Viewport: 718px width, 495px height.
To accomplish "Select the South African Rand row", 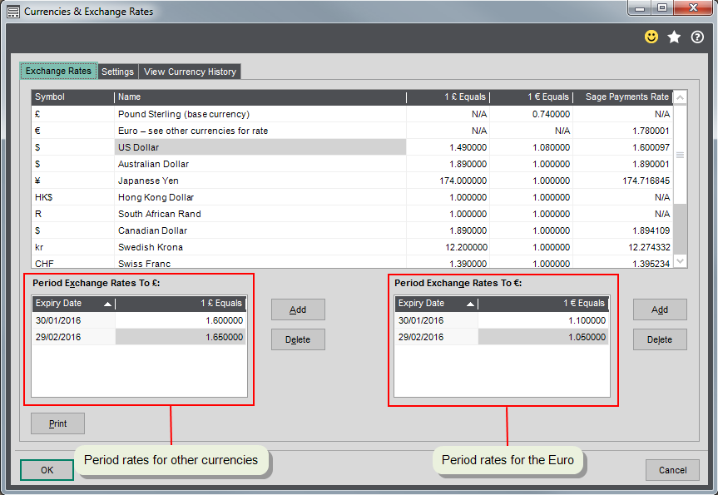I will tap(352, 214).
